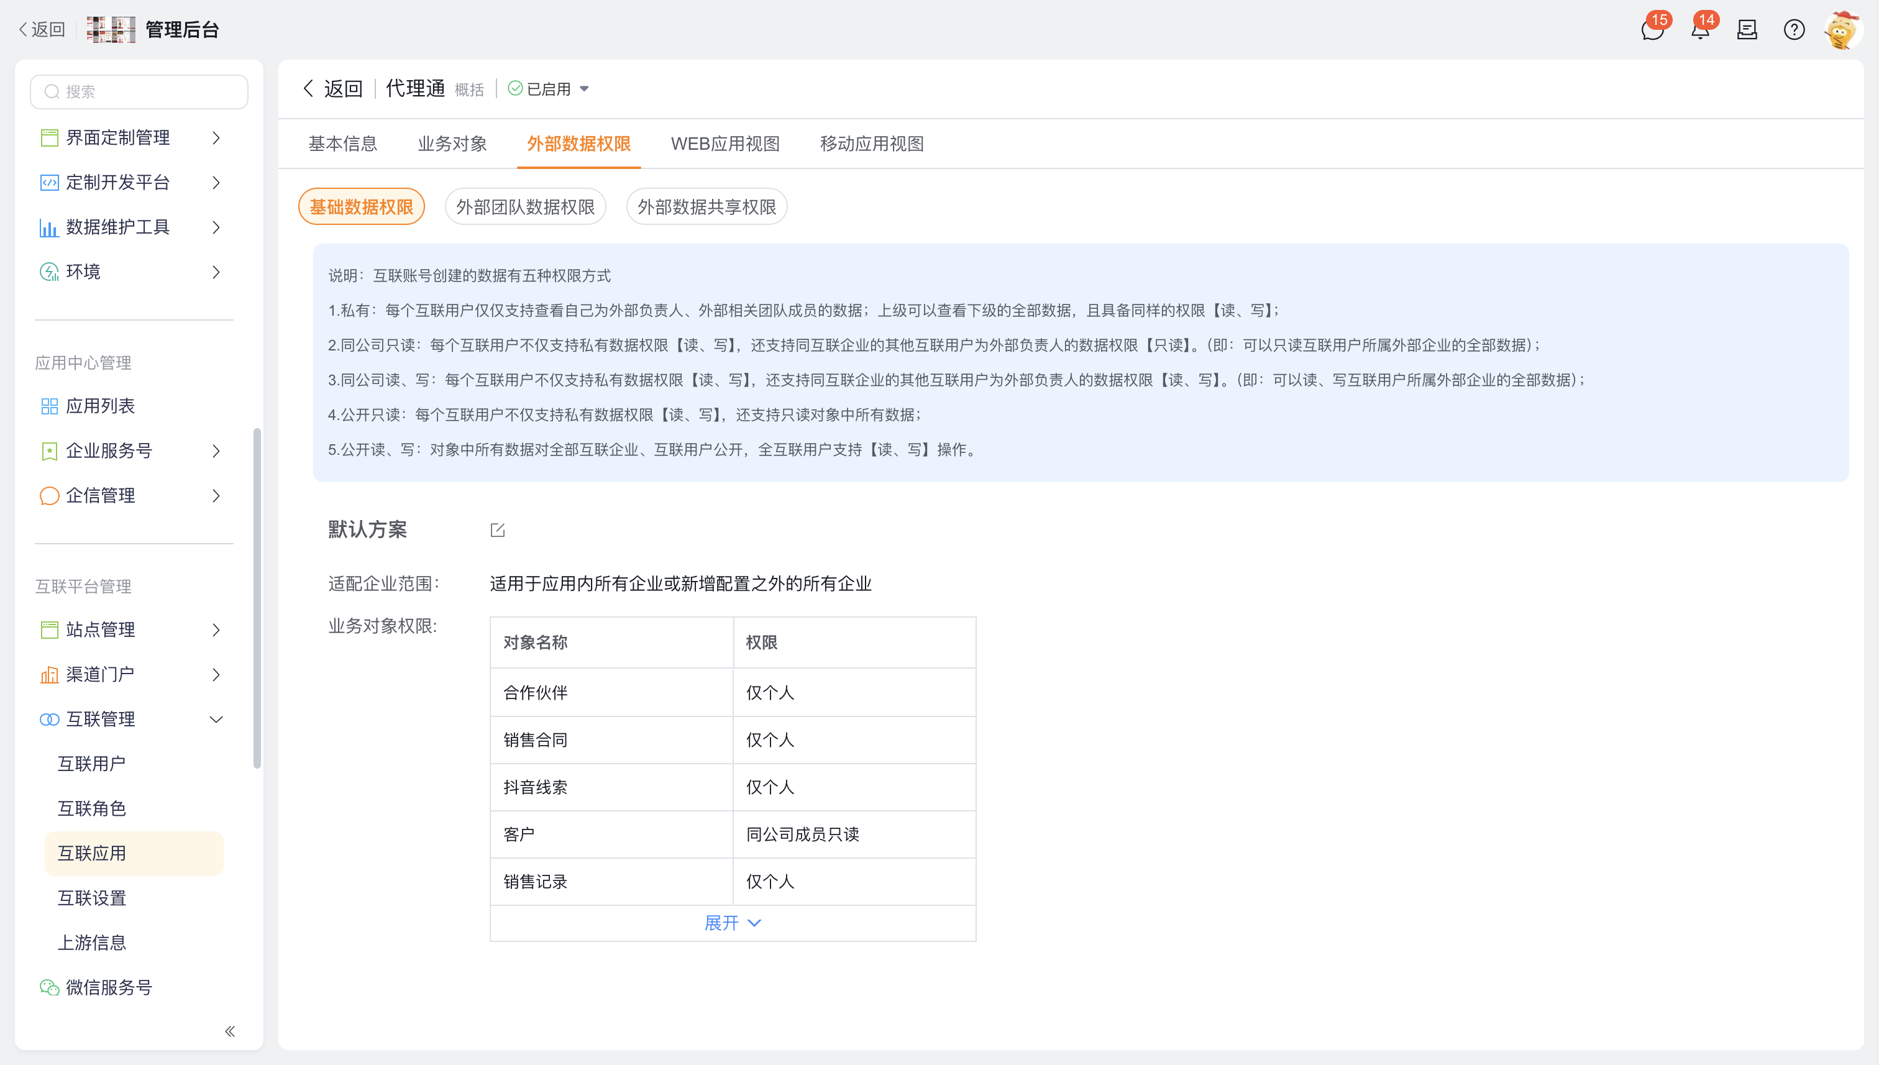Click the 企业服务号 bookmark icon
Viewport: 1879px width, 1065px height.
[49, 451]
